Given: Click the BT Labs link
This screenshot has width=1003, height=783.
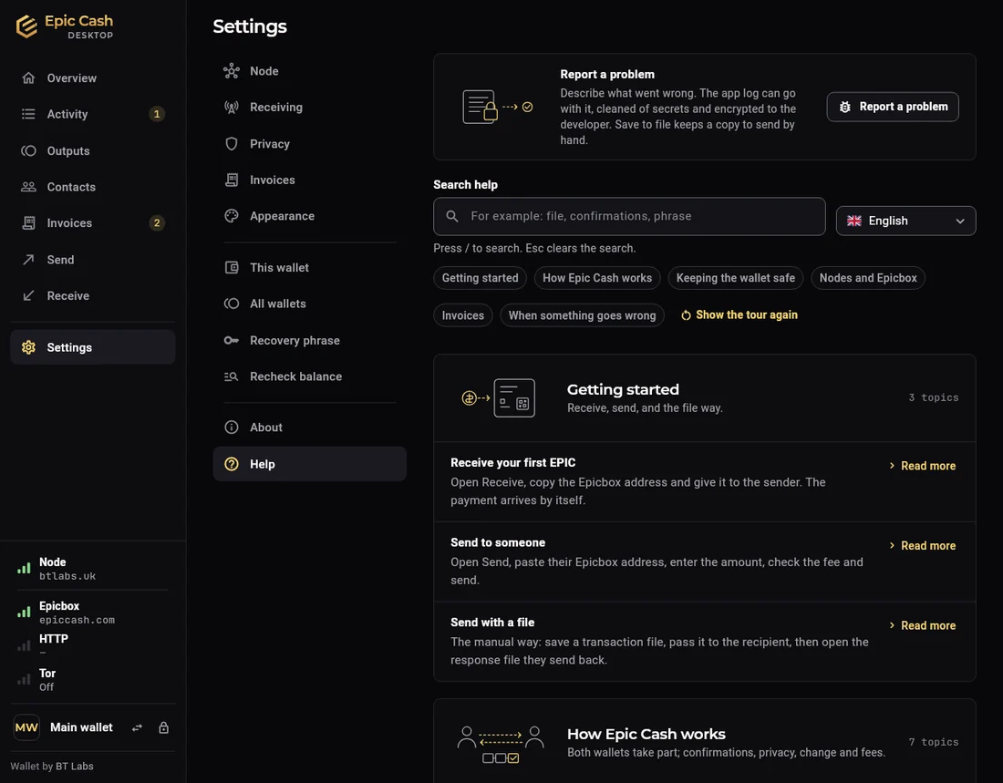Looking at the screenshot, I should (74, 767).
